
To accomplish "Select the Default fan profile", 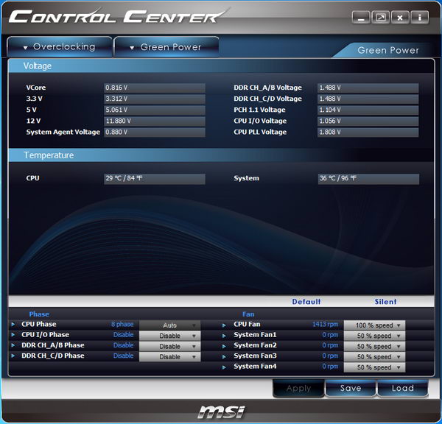I will tap(306, 302).
